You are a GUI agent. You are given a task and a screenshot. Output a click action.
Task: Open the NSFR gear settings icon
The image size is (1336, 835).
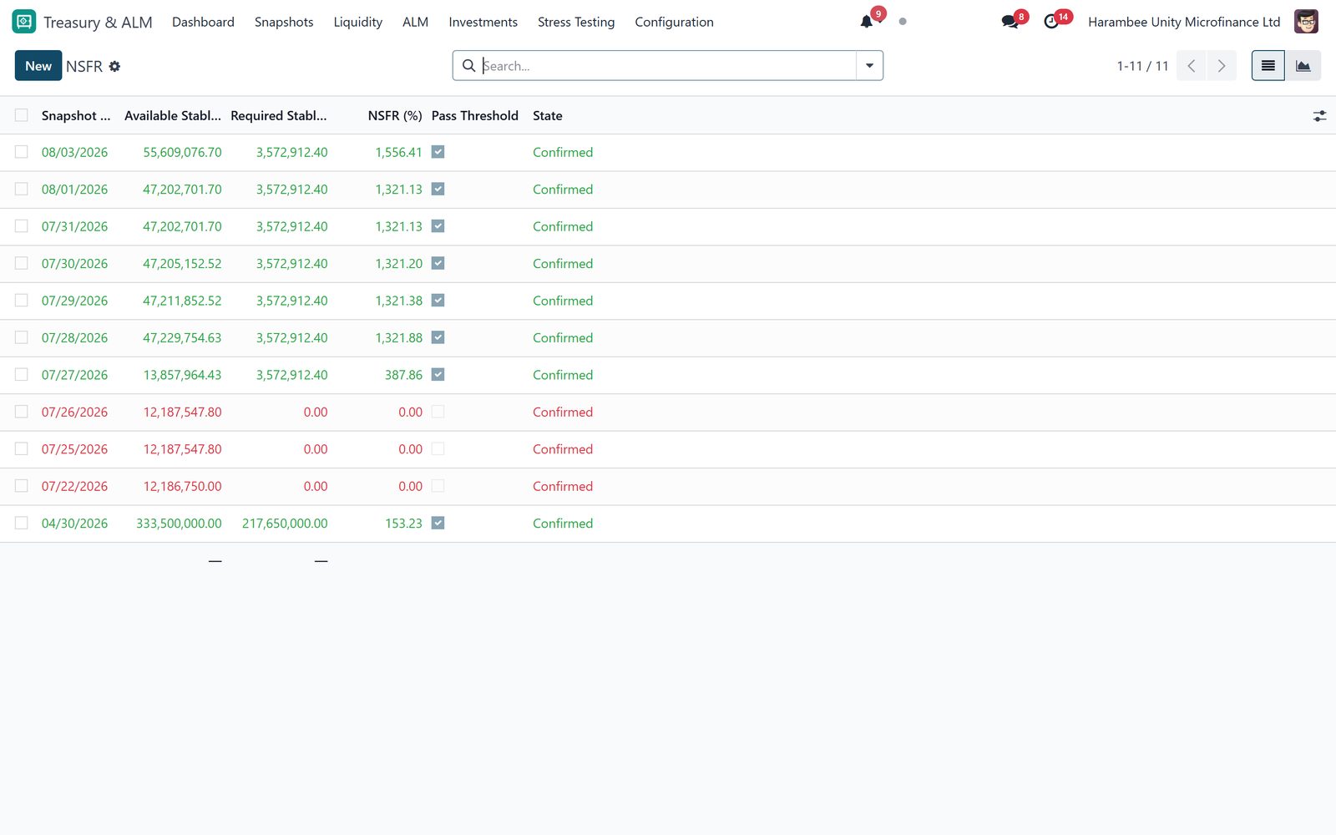(114, 66)
